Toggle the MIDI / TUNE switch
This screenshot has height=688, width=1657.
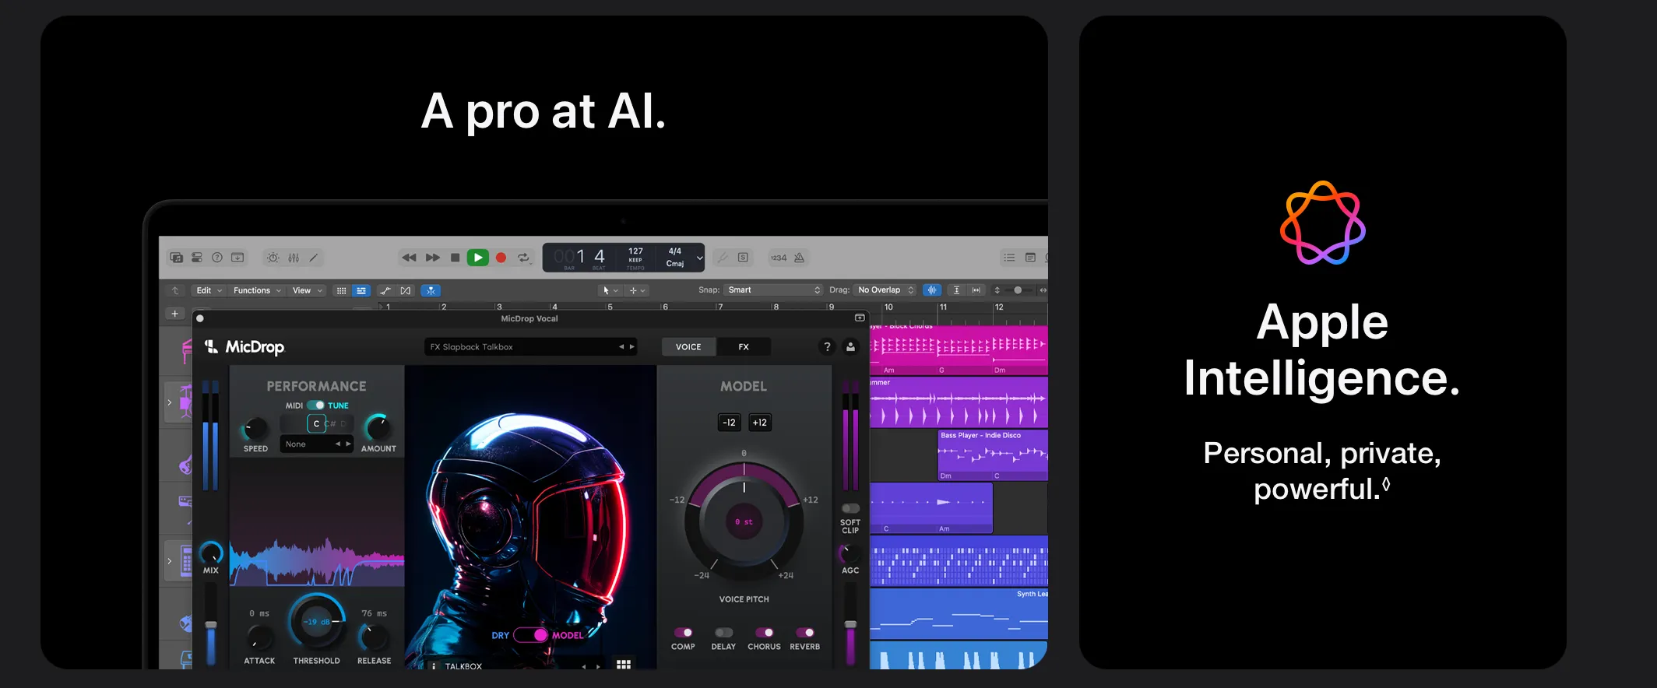tap(316, 405)
